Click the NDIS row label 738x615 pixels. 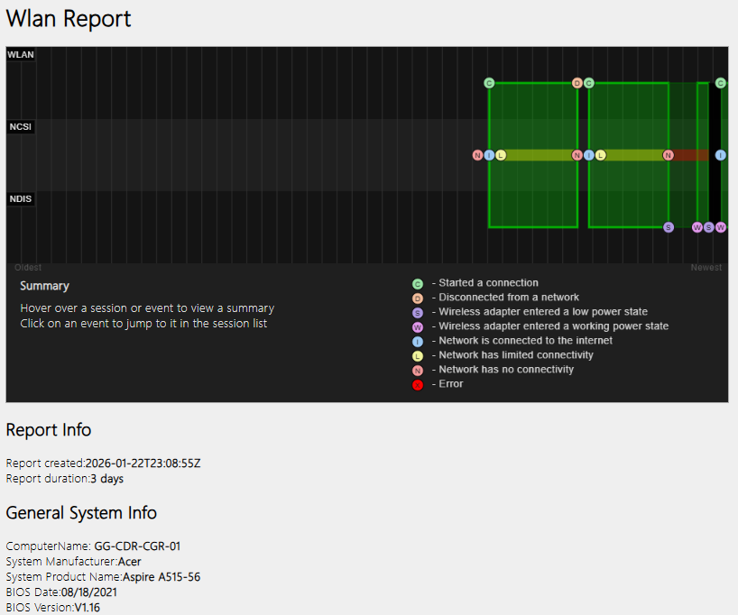click(x=21, y=199)
